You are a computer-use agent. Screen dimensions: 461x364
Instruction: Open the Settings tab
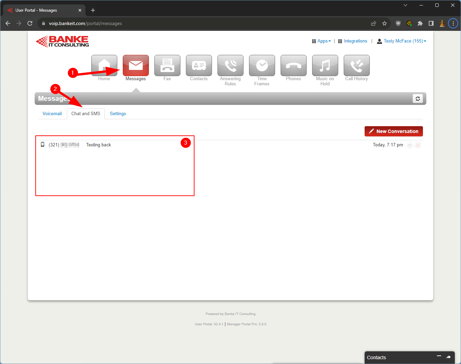tap(118, 113)
